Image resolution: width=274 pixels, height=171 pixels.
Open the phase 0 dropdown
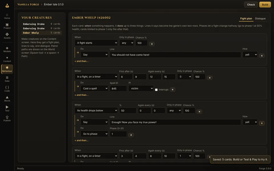click(184, 77)
